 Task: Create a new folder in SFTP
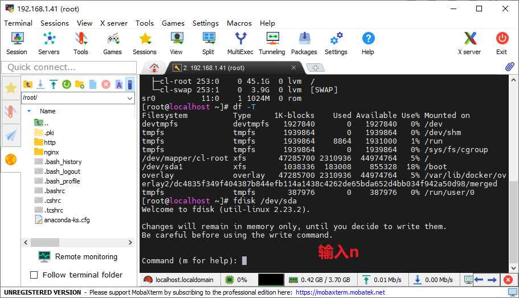tap(80, 84)
